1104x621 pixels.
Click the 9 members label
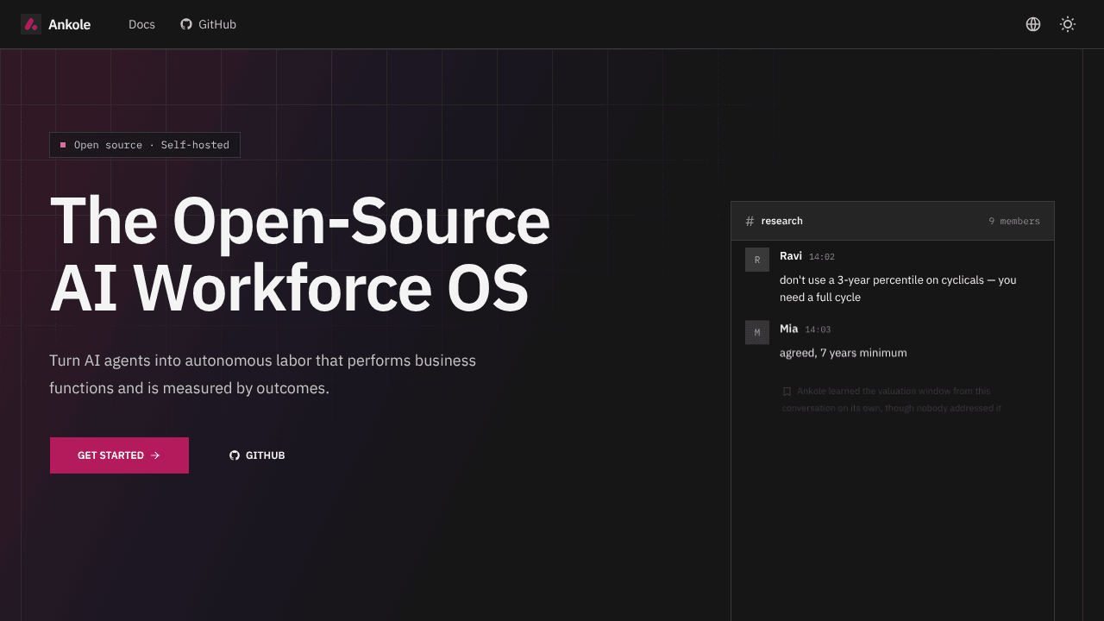[x=1014, y=222]
